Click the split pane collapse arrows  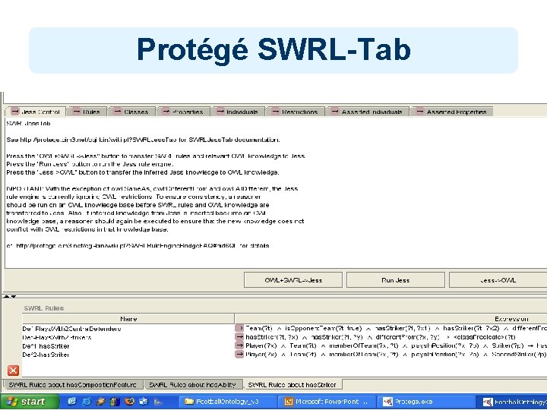point(9,297)
